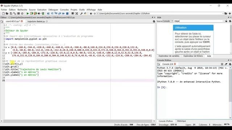Start debugging the file
The height and width of the screenshot is (130, 232).
pyautogui.click(x=48, y=14)
